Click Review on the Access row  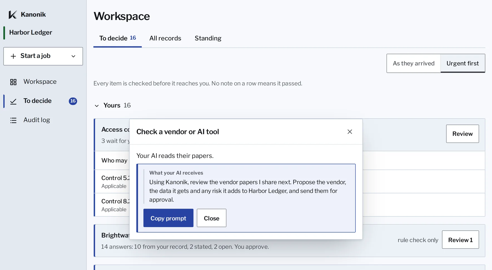coord(462,134)
